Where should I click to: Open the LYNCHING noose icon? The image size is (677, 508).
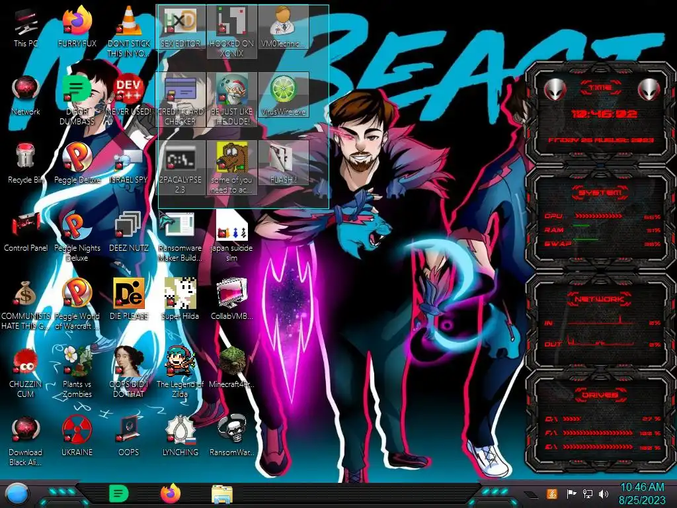(x=180, y=437)
